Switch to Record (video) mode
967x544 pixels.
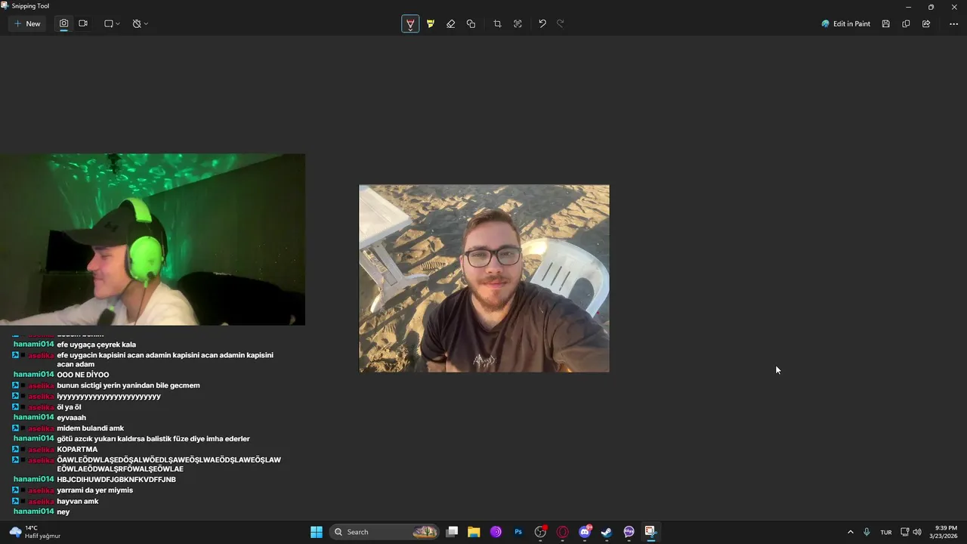83,23
